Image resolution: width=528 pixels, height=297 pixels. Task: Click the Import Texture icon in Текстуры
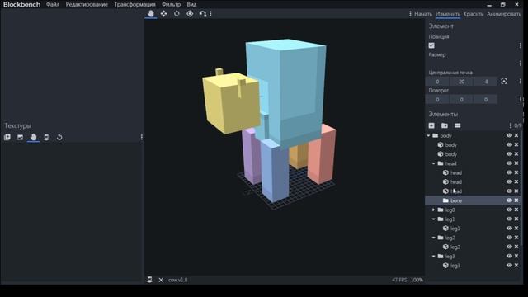click(x=7, y=138)
